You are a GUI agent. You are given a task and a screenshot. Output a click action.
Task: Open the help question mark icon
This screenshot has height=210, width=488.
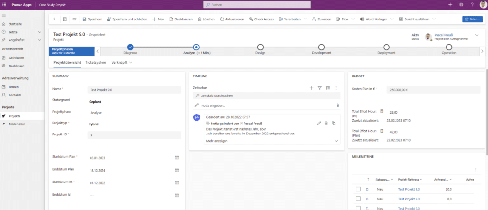[472, 5]
